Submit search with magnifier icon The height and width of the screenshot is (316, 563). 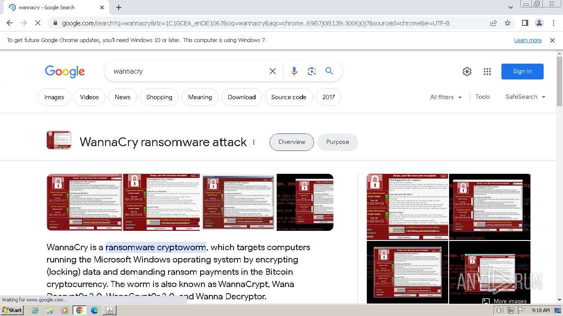coord(329,71)
